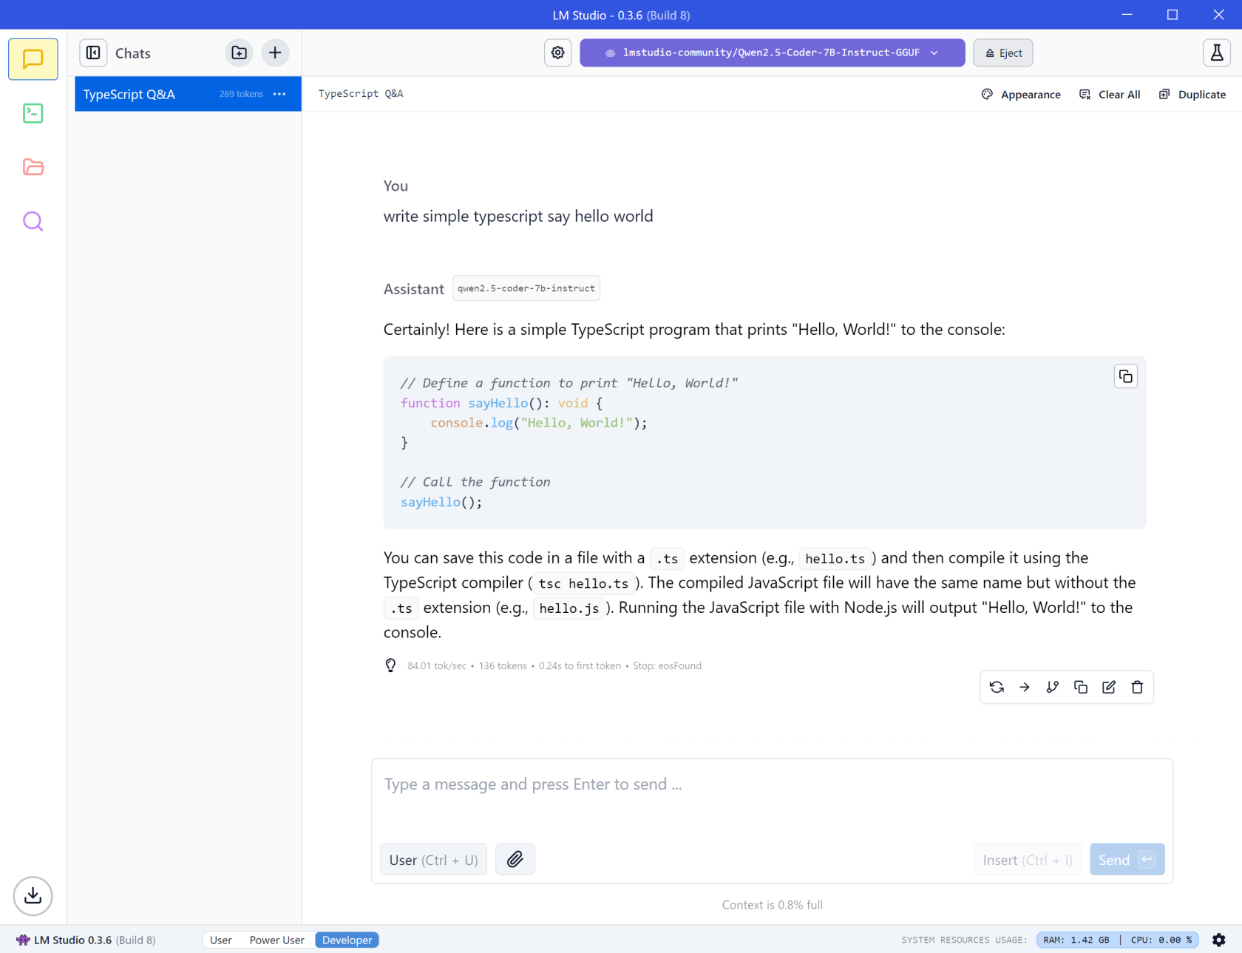Screen dimensions: 1242x953
Task: Delete the assistant message
Action: tap(1137, 687)
